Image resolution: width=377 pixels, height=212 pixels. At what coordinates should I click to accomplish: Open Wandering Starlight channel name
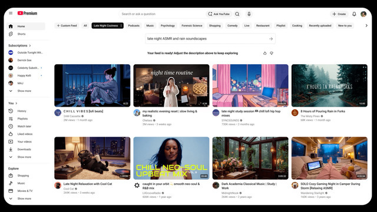(x=312, y=193)
